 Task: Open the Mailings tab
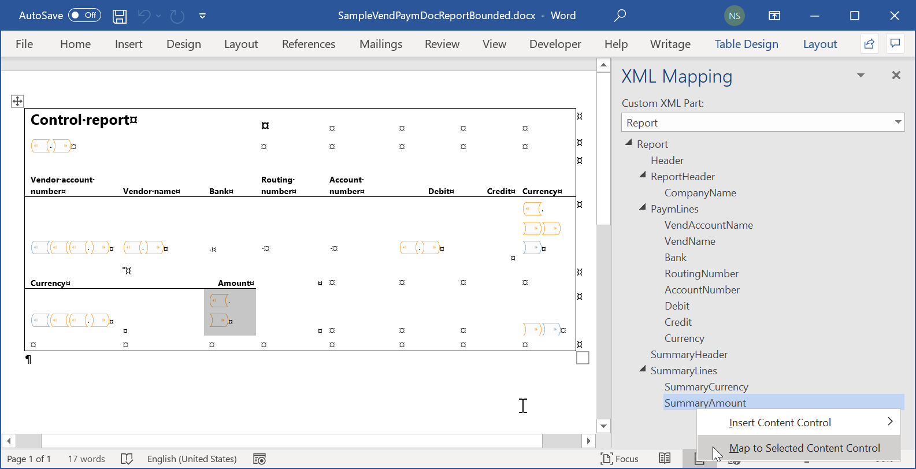click(381, 44)
